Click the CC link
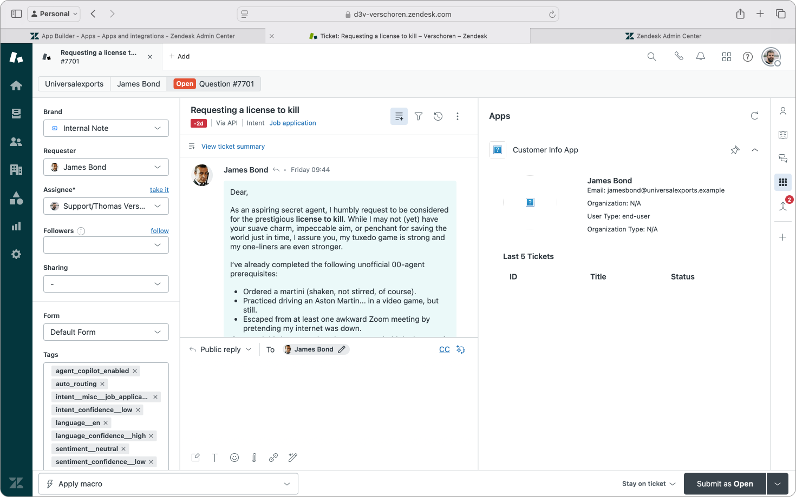This screenshot has height=497, width=796. pos(445,350)
